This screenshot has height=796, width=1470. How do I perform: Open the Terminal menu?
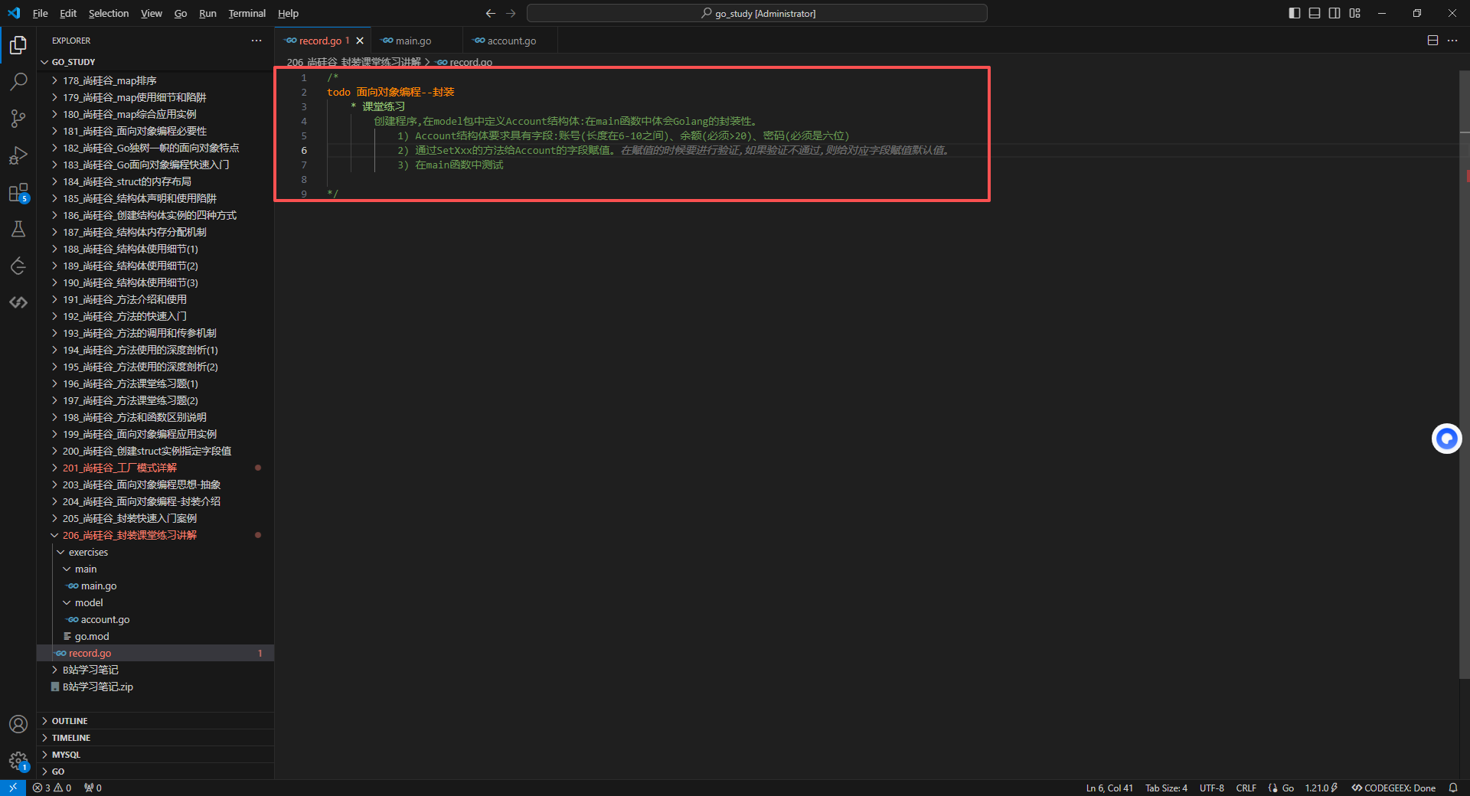(x=247, y=13)
